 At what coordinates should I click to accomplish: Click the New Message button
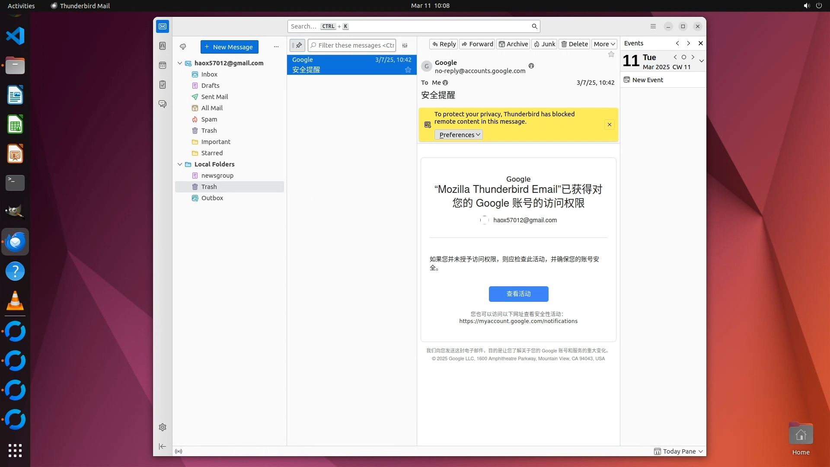(229, 47)
